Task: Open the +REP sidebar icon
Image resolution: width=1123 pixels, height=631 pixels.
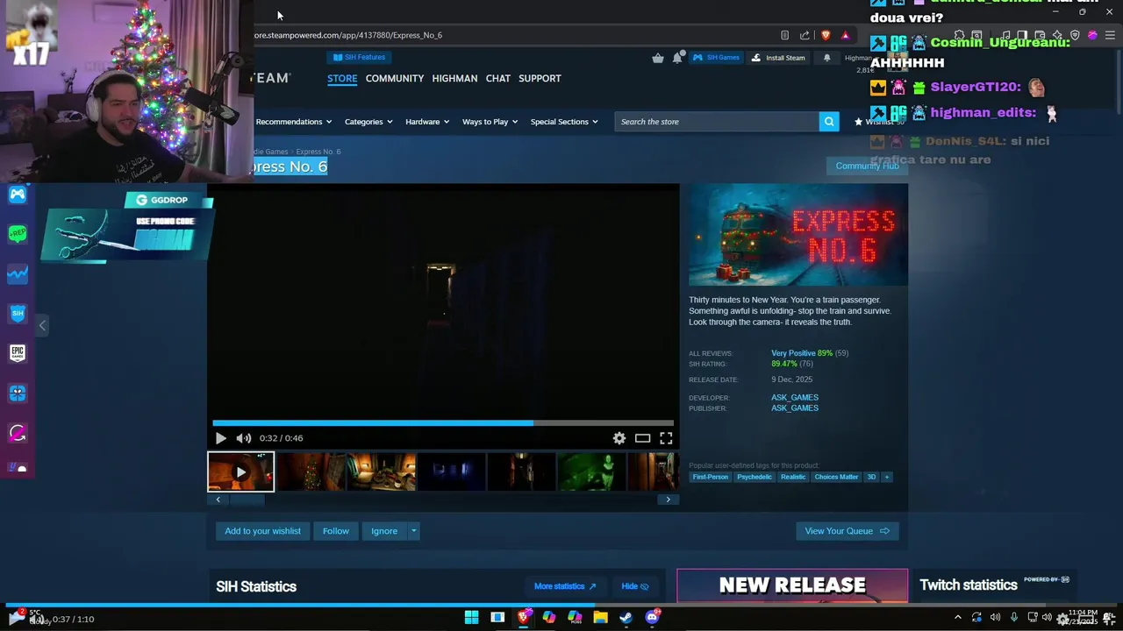Action: (x=18, y=234)
